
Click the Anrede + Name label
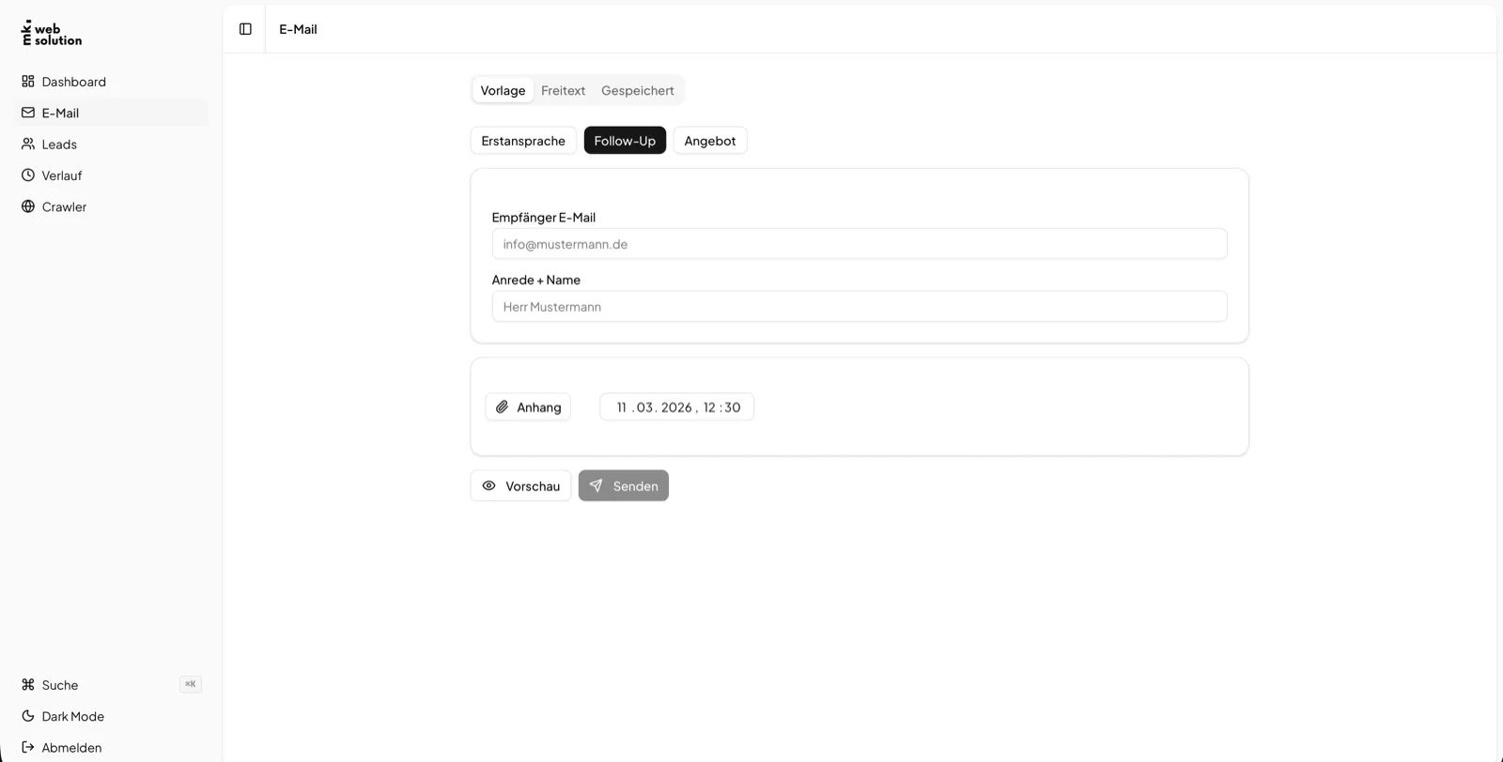point(536,280)
